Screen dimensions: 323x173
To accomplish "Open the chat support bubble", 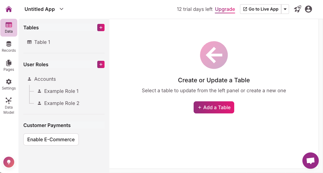I will 310,161.
